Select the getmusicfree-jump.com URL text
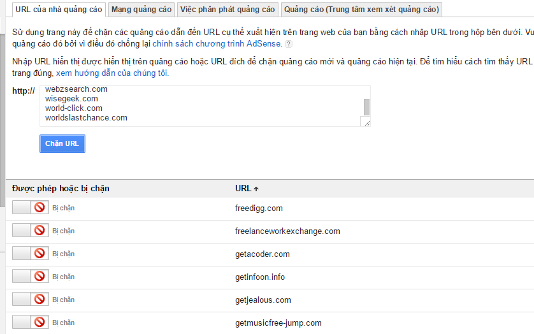The width and height of the screenshot is (534, 334). 278,323
